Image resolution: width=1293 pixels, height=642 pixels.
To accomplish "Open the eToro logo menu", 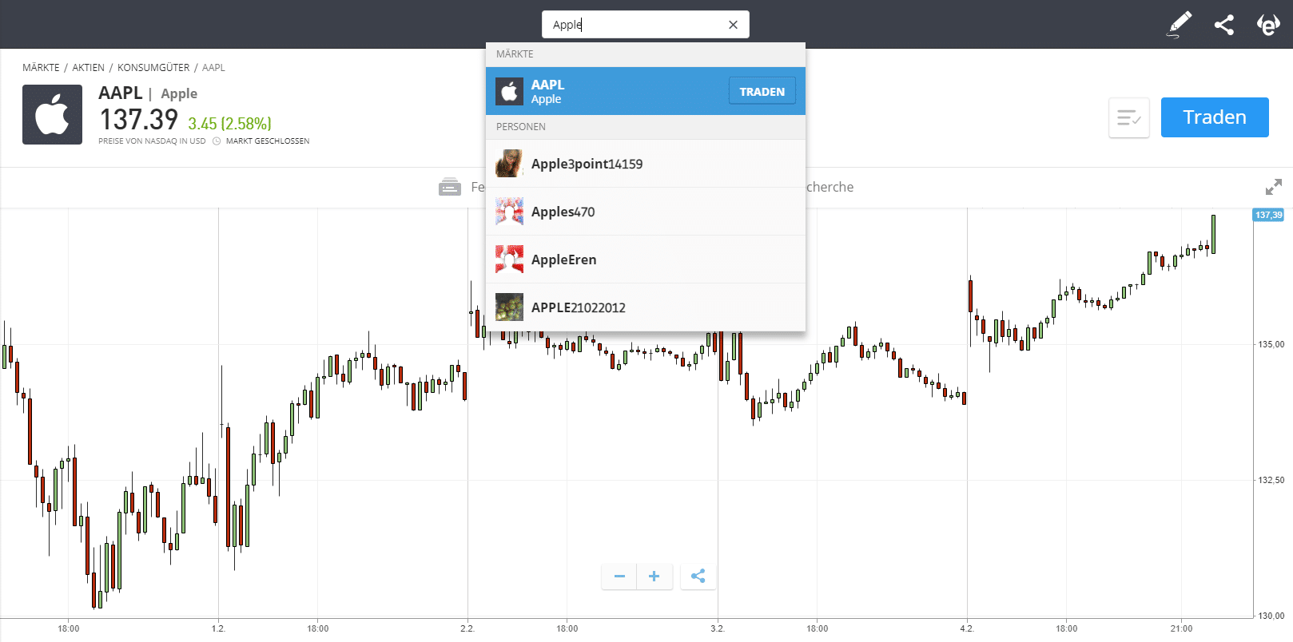I will coord(1268,25).
